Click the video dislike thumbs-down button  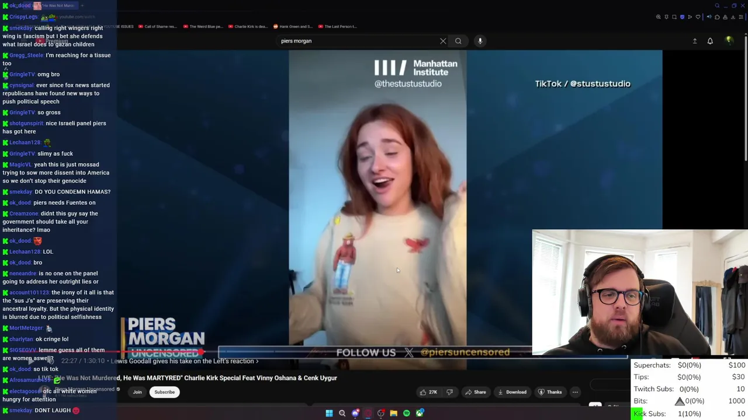[x=449, y=392]
